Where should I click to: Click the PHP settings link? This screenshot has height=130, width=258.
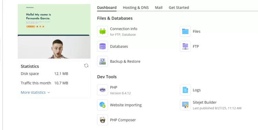(114, 87)
